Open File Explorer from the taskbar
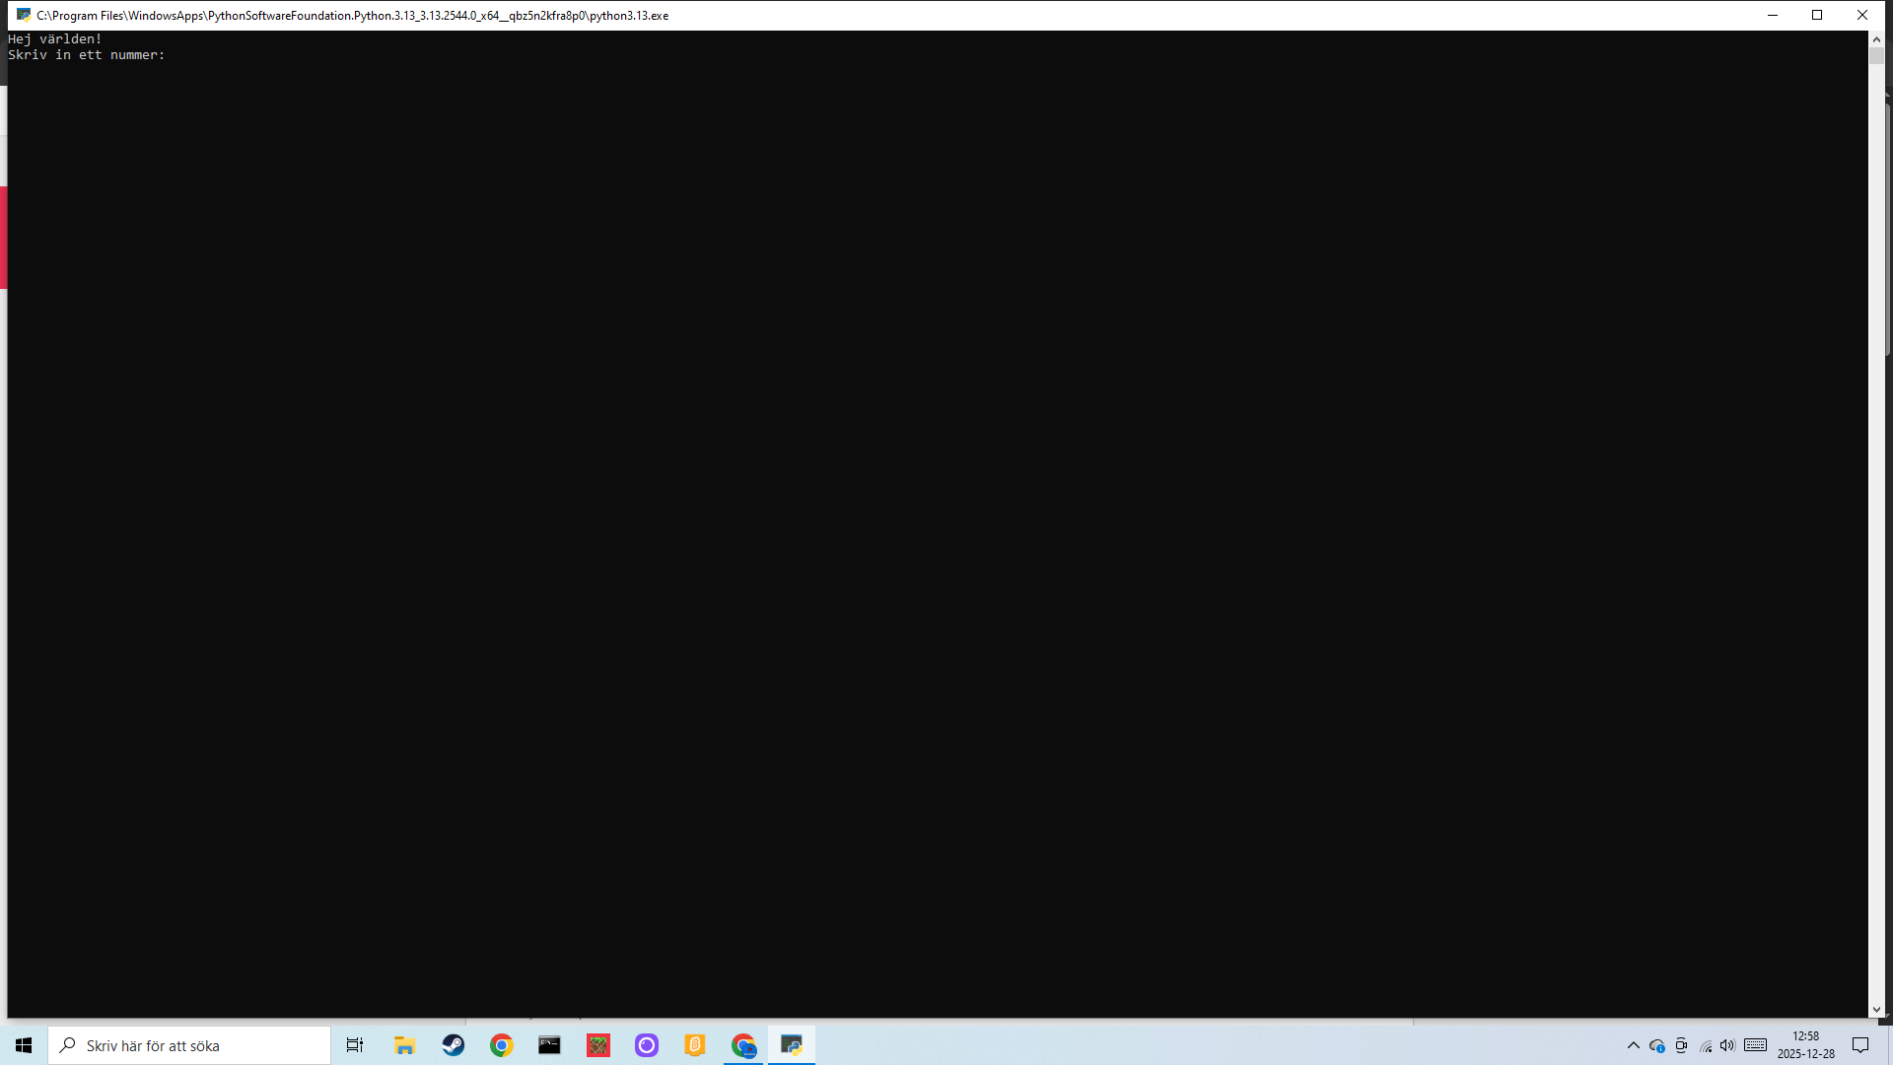The width and height of the screenshot is (1893, 1065). click(x=404, y=1045)
